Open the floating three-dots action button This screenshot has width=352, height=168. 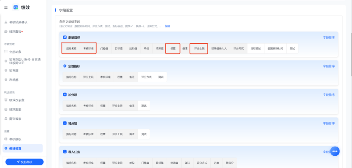[335, 151]
